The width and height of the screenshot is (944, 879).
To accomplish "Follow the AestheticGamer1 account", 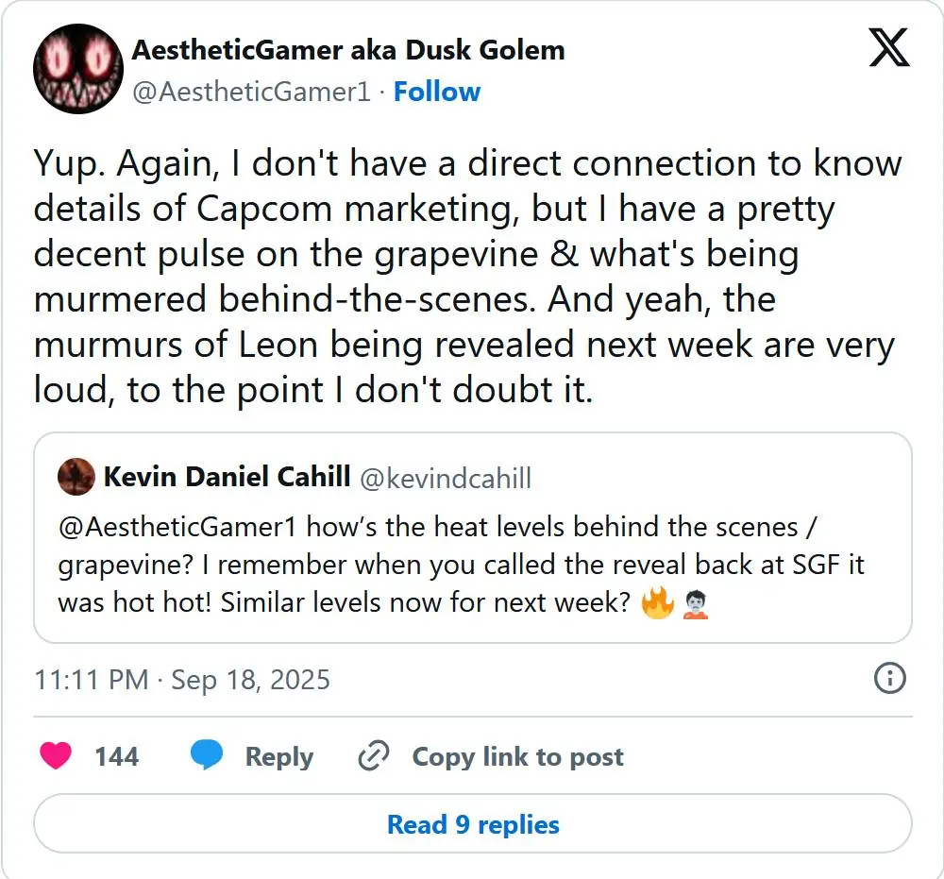I will 437,92.
